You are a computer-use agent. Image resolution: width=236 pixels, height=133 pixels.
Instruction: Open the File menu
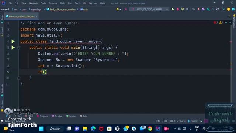10,3
